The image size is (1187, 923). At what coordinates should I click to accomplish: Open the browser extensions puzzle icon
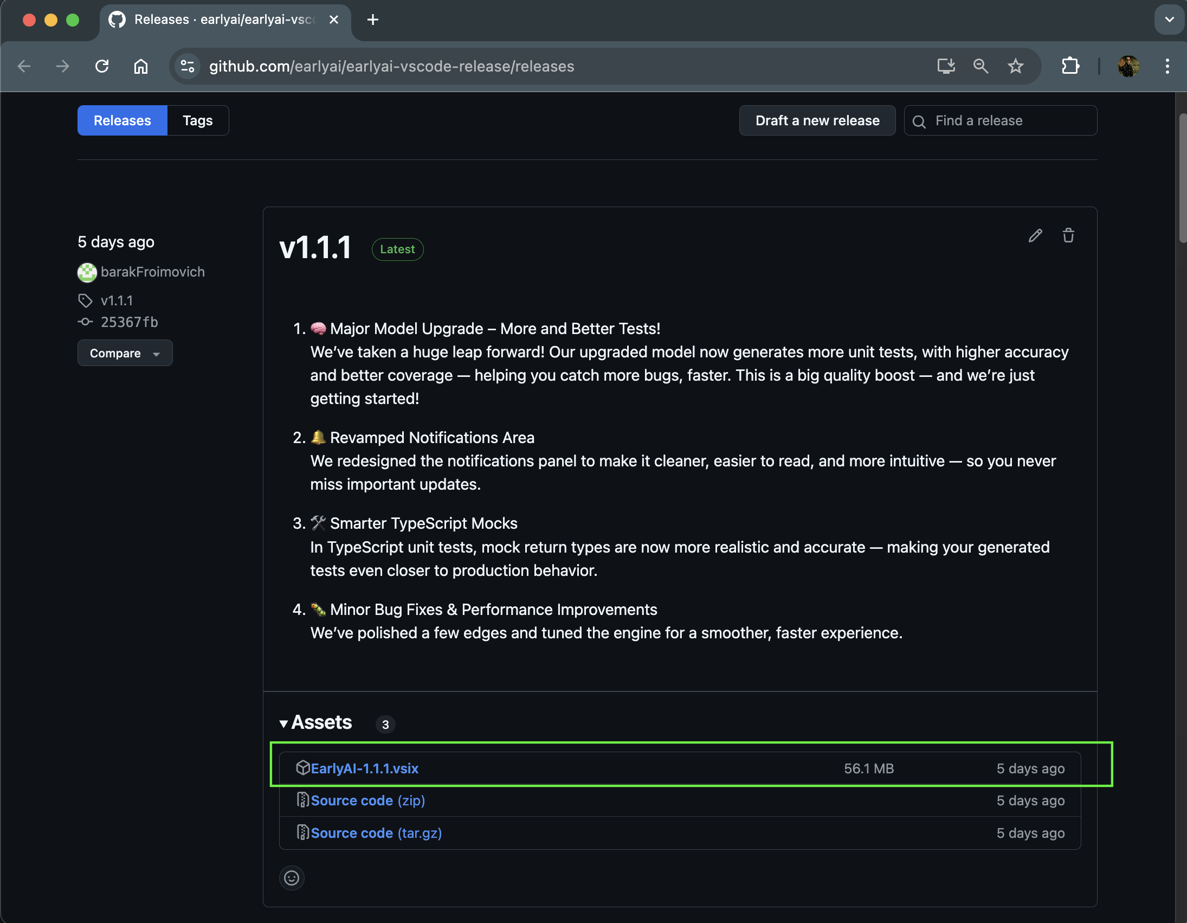1069,66
